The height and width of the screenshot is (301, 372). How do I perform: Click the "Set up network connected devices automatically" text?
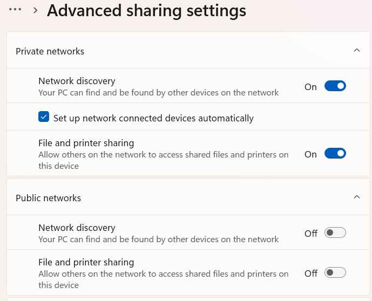tap(153, 118)
